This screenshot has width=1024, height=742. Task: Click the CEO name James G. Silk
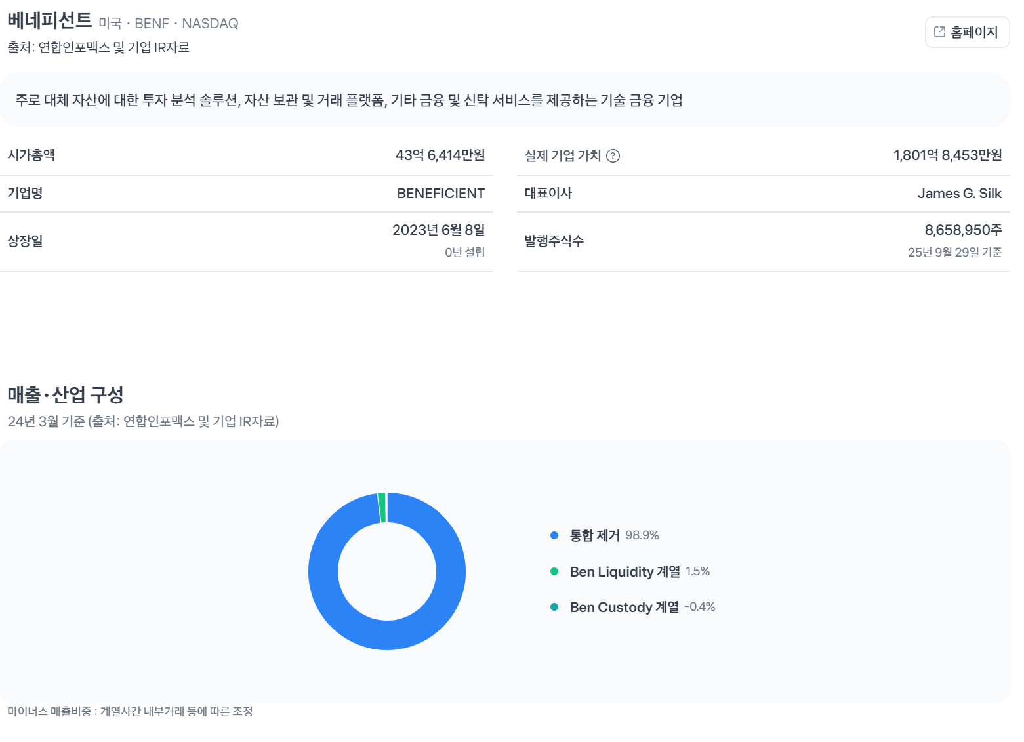(x=960, y=194)
